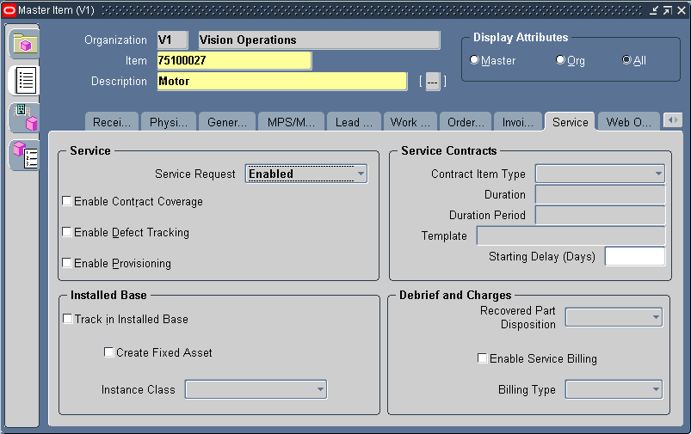Screen dimensions: 691x434
Task: Click the Template input field
Action: (571, 236)
